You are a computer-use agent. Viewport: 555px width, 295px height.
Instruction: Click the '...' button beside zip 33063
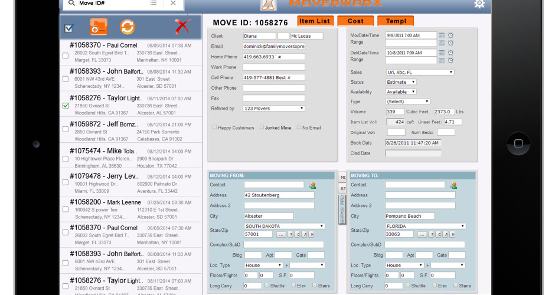pos(422,234)
